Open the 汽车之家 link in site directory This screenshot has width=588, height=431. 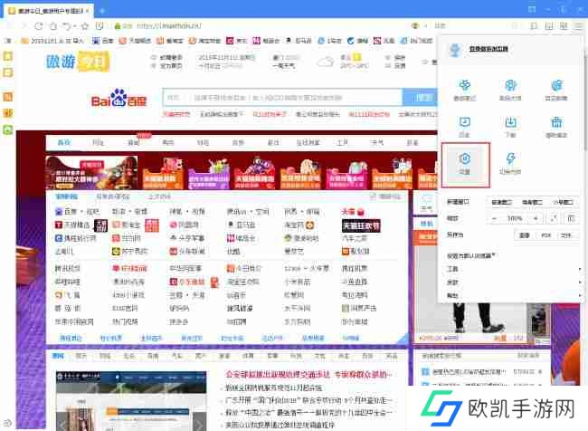tap(355, 238)
